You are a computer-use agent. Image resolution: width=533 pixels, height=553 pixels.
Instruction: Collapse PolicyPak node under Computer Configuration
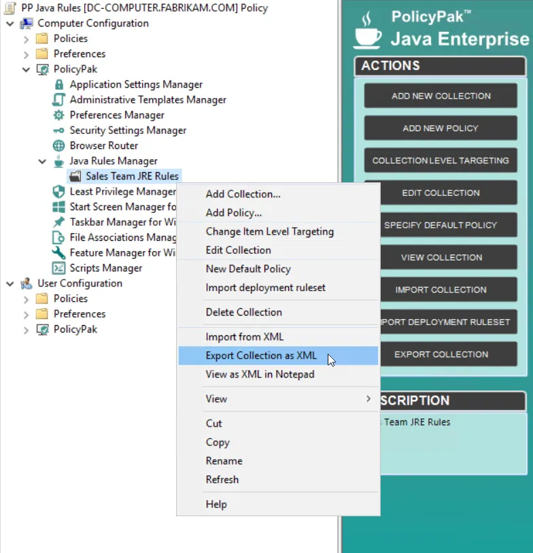click(x=26, y=69)
